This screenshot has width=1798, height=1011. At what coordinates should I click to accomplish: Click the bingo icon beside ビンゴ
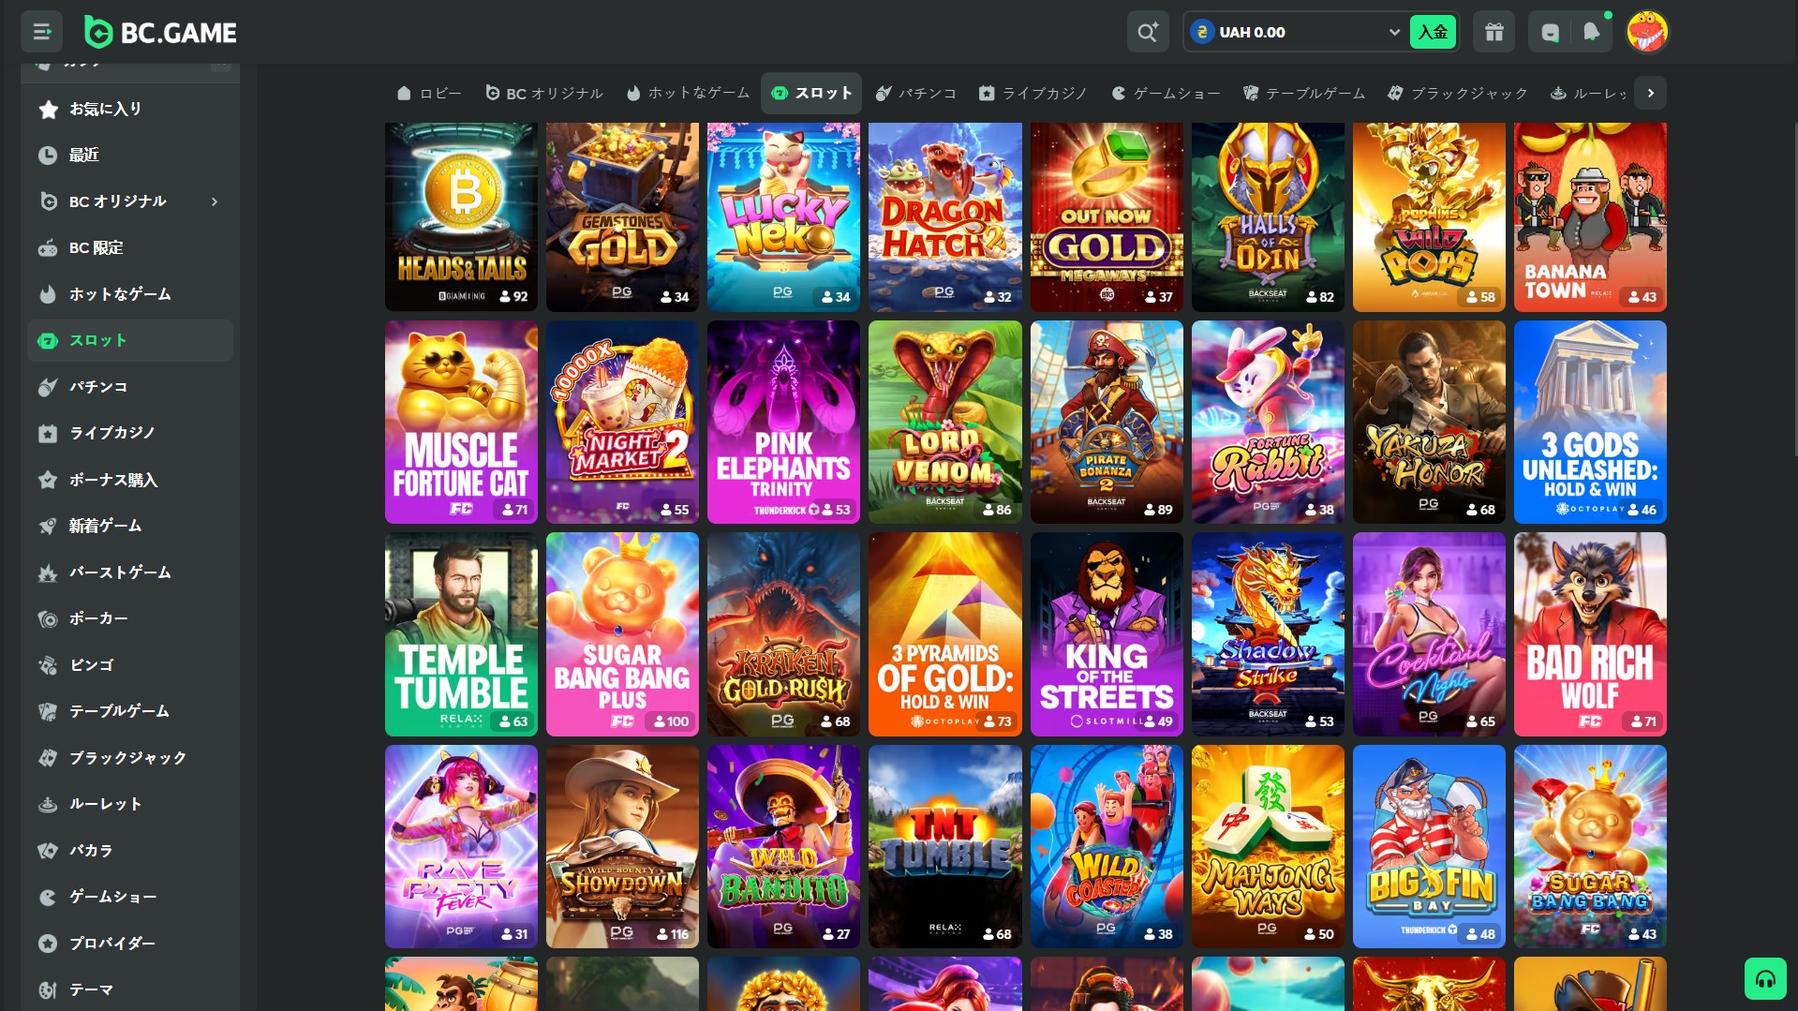click(48, 665)
